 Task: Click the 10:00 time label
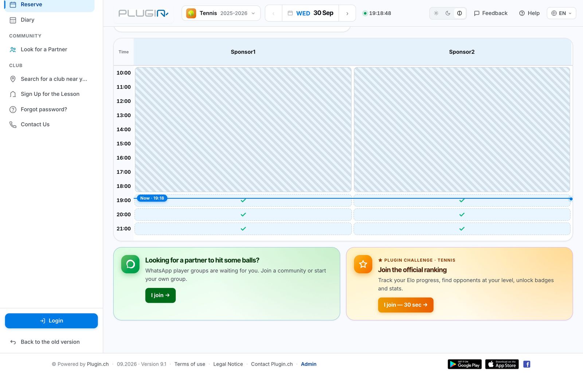pos(124,73)
